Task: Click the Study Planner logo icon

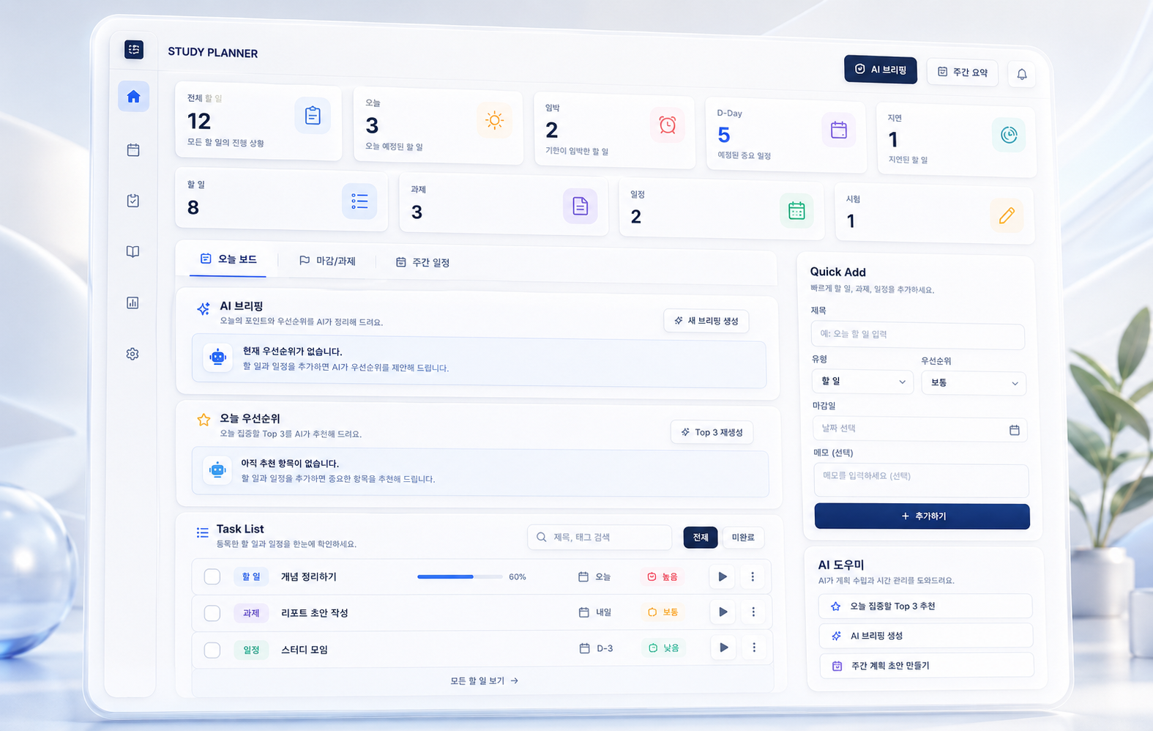Action: (x=134, y=49)
